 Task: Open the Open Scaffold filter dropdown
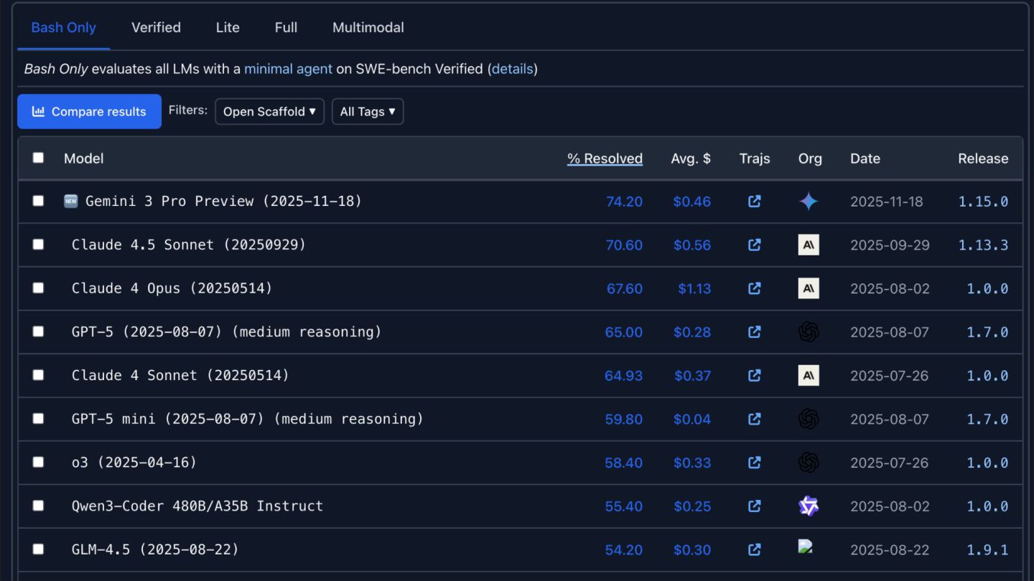point(269,111)
